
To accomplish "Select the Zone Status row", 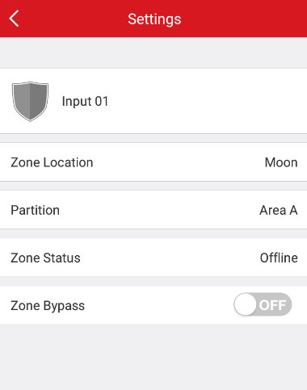I will [x=153, y=258].
